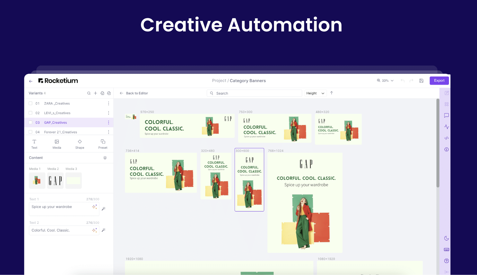
Task: Select the ZARA _Creatives variant row
Action: click(69, 104)
